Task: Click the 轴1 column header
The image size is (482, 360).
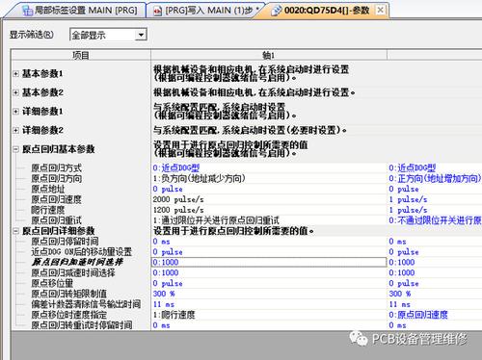Action: pos(269,55)
